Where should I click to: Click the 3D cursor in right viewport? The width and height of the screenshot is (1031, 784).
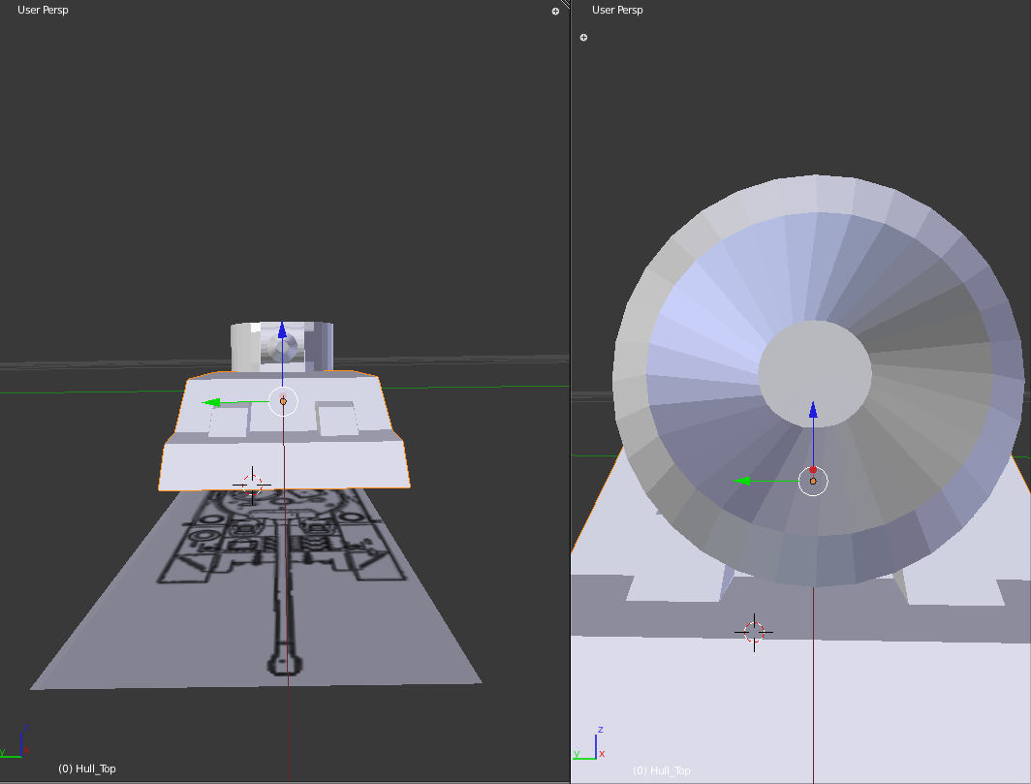(754, 632)
